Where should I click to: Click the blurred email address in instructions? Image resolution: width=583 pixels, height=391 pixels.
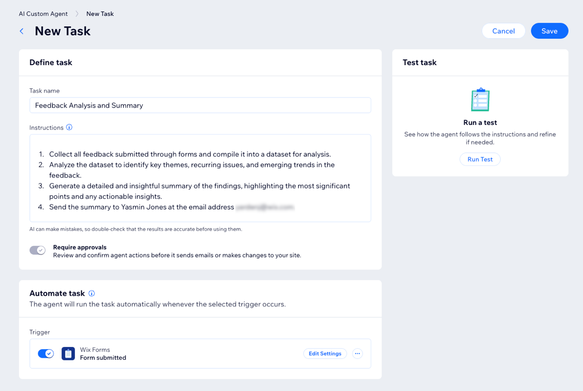(264, 207)
